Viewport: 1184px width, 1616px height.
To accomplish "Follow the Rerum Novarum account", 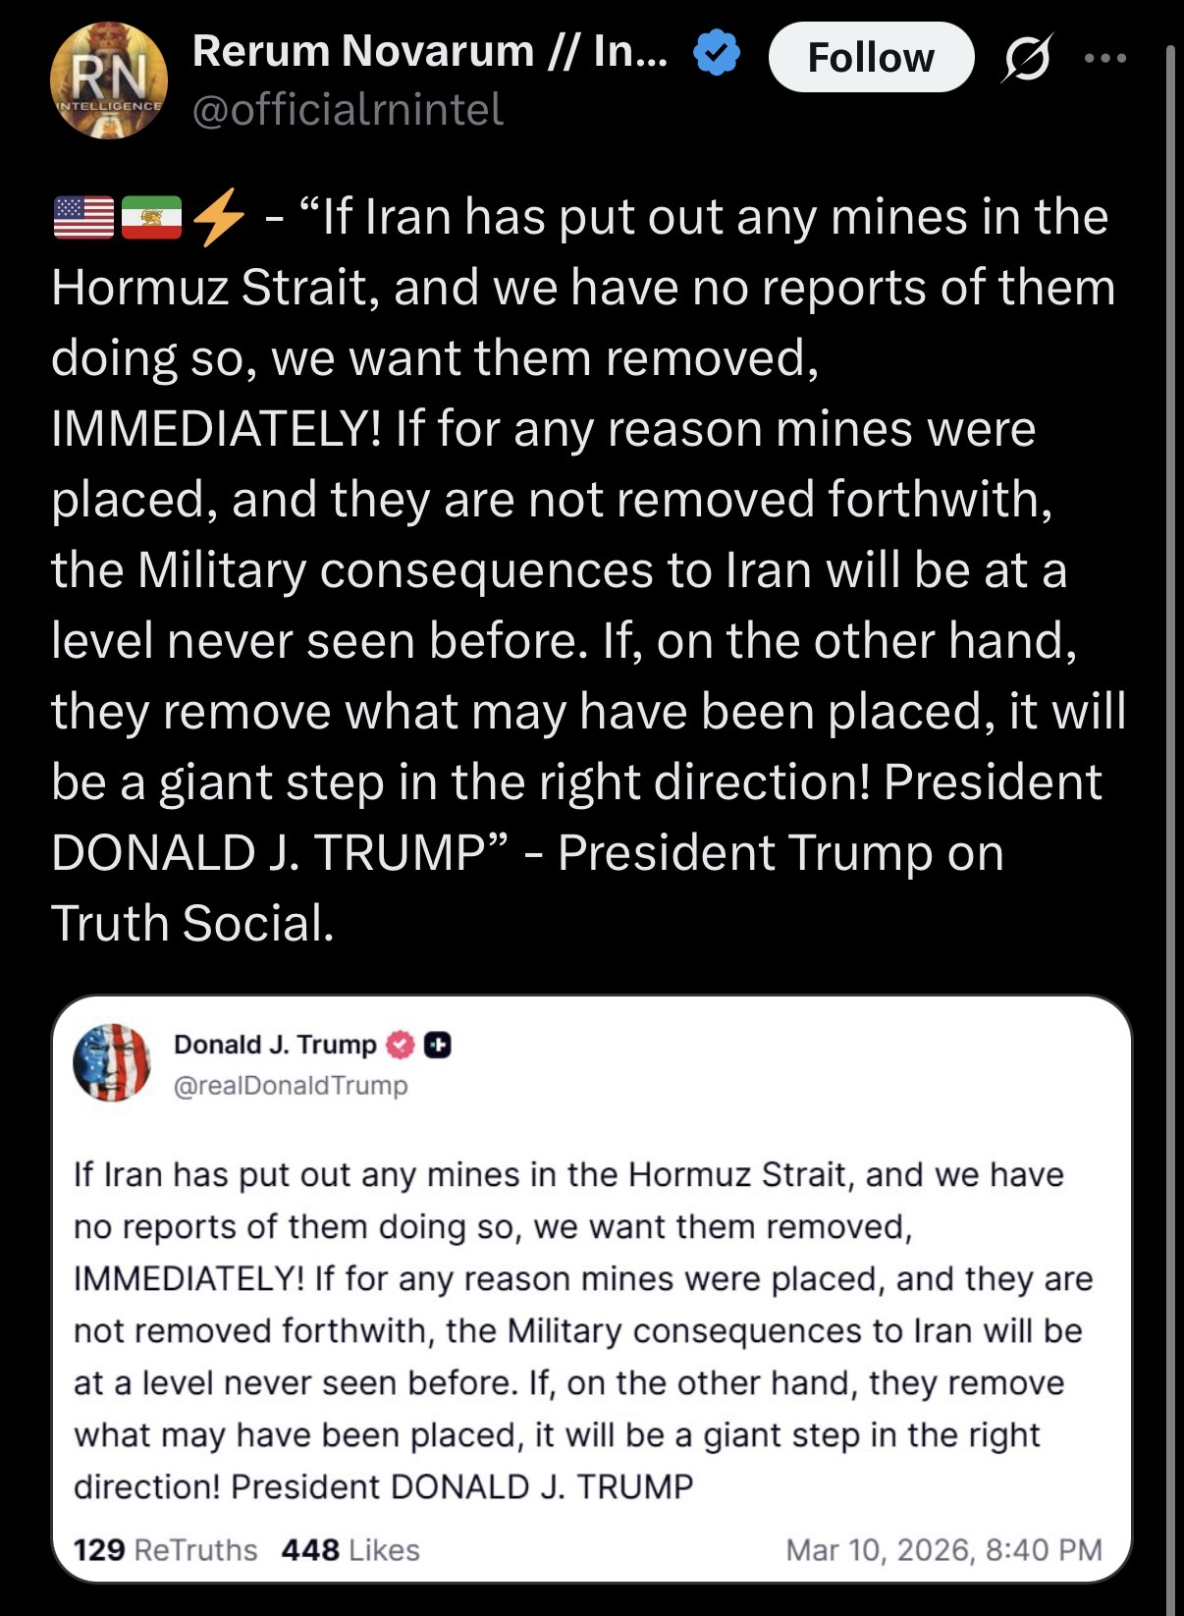I will (871, 57).
